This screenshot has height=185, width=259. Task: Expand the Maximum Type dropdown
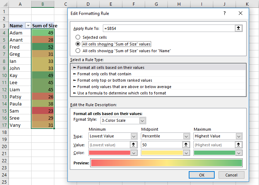(x=239, y=136)
